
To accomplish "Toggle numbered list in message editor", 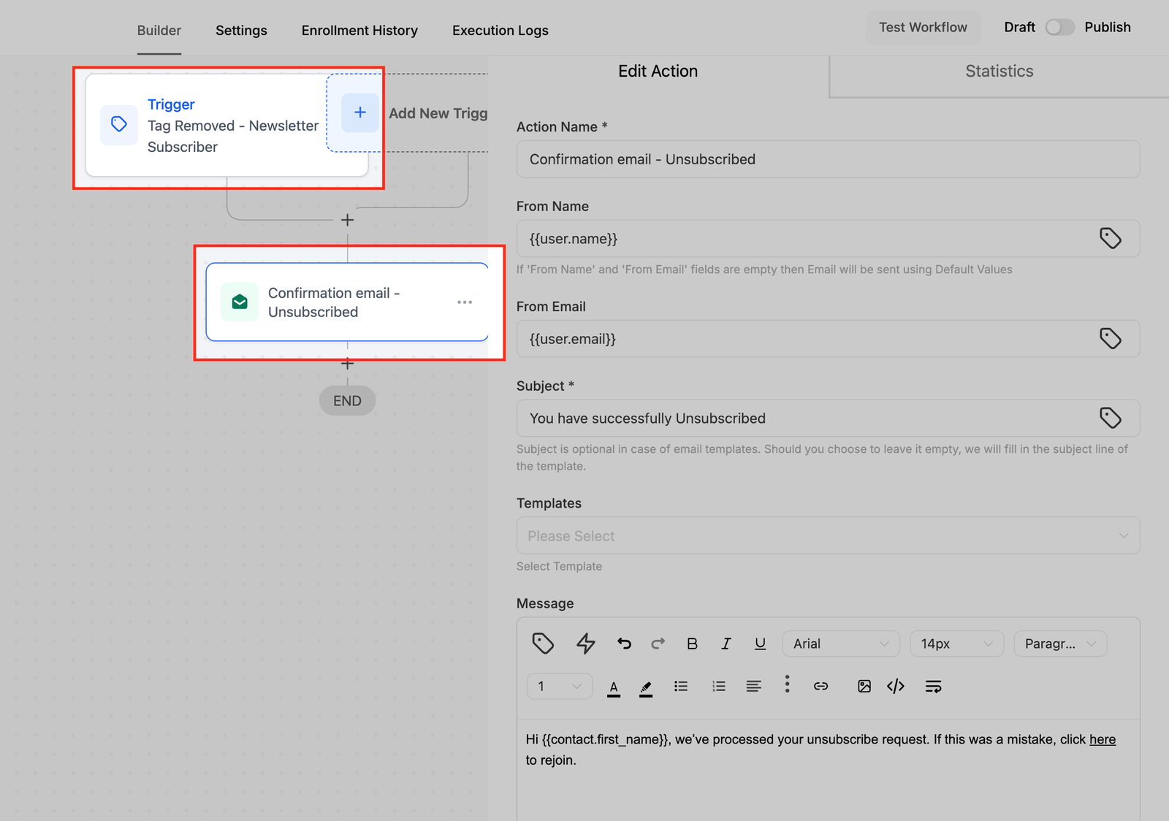I will [719, 686].
